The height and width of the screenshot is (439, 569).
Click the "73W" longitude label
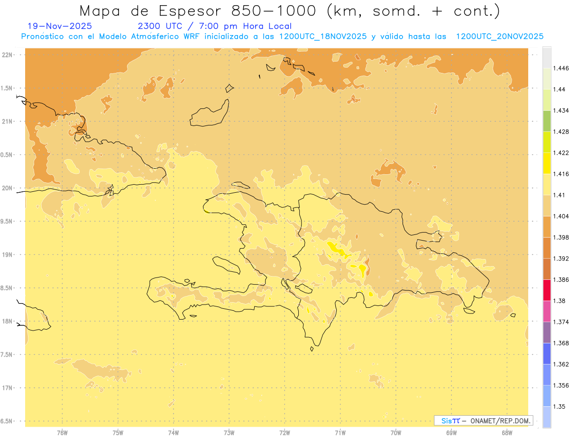(229, 433)
